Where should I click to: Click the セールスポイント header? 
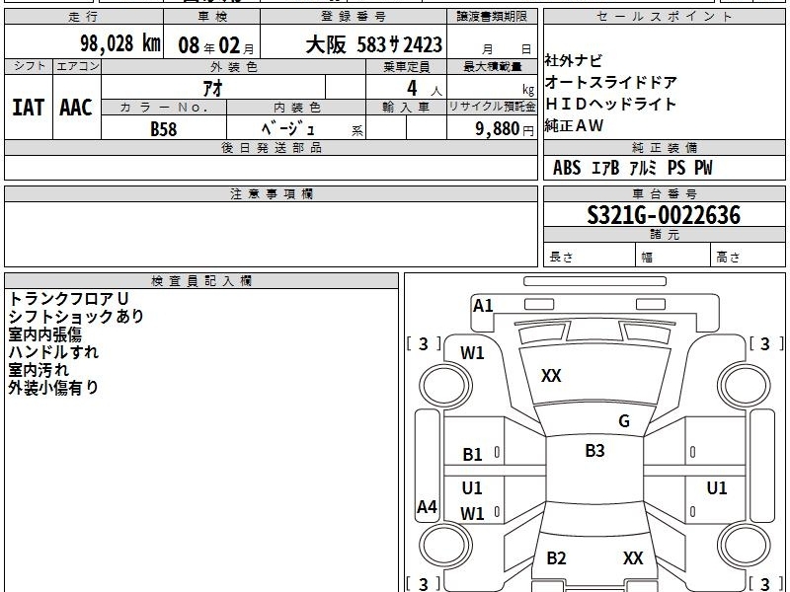point(664,17)
